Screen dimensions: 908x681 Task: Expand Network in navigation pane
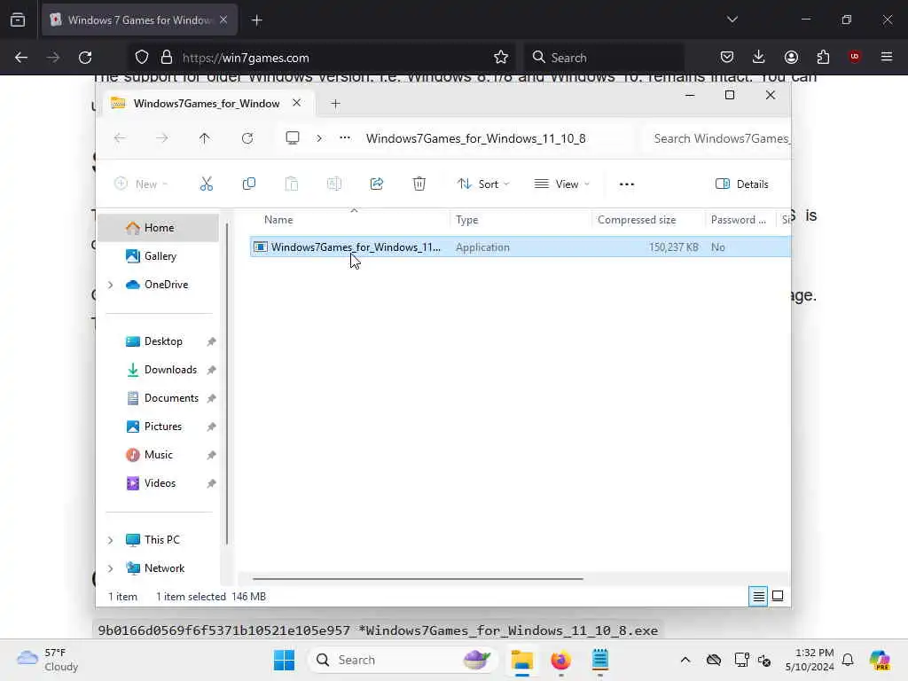(x=110, y=568)
